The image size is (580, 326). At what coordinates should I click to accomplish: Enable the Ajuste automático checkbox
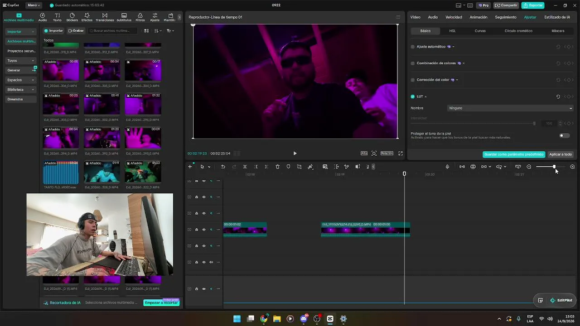(413, 47)
